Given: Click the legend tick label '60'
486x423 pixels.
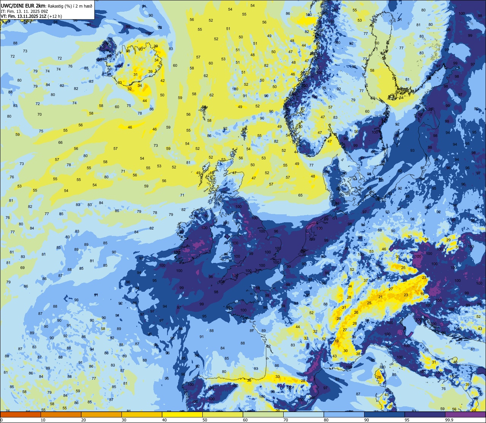Looking at the screenshot, I should [245, 420].
